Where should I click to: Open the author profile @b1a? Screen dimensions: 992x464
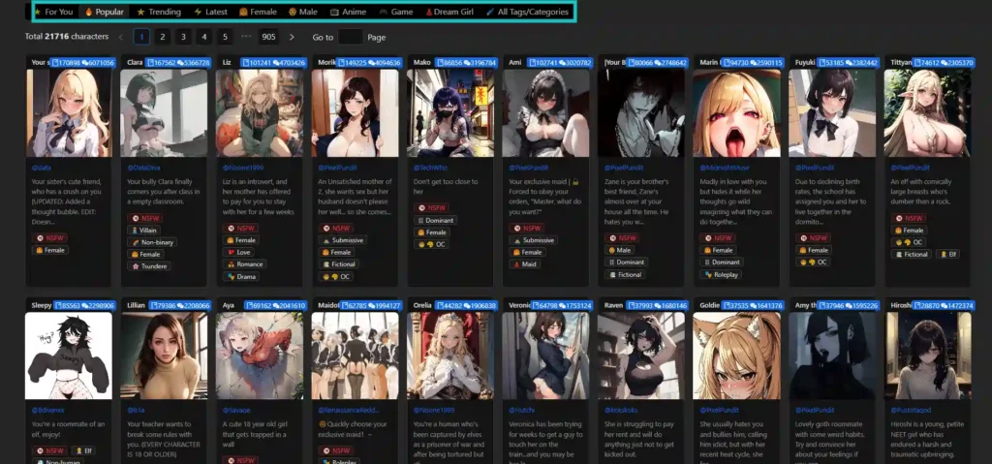click(x=136, y=410)
